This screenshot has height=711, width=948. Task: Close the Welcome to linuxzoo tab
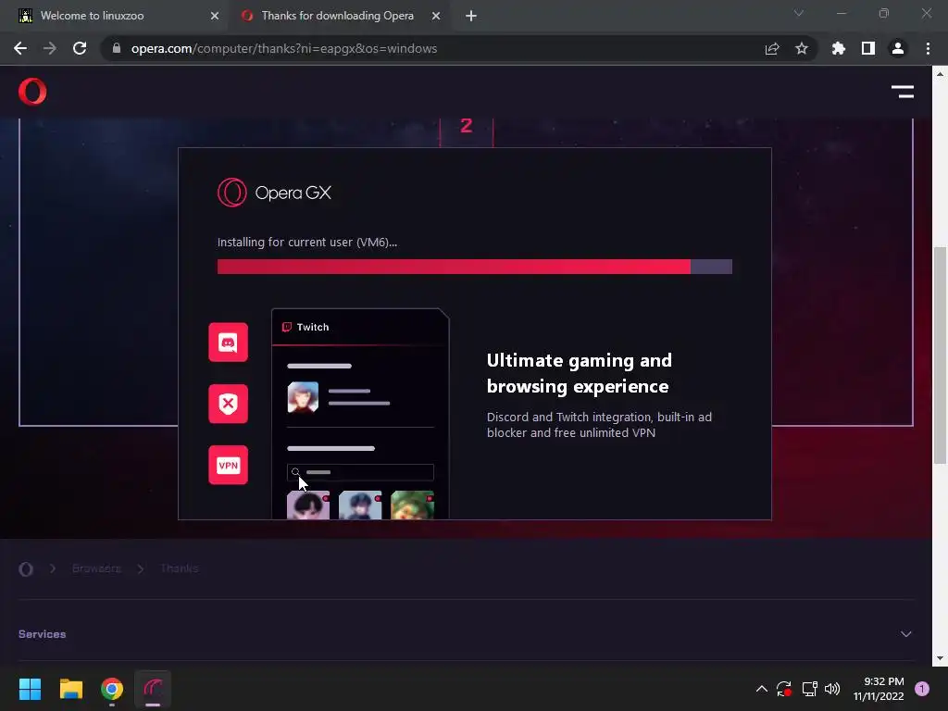[215, 16]
